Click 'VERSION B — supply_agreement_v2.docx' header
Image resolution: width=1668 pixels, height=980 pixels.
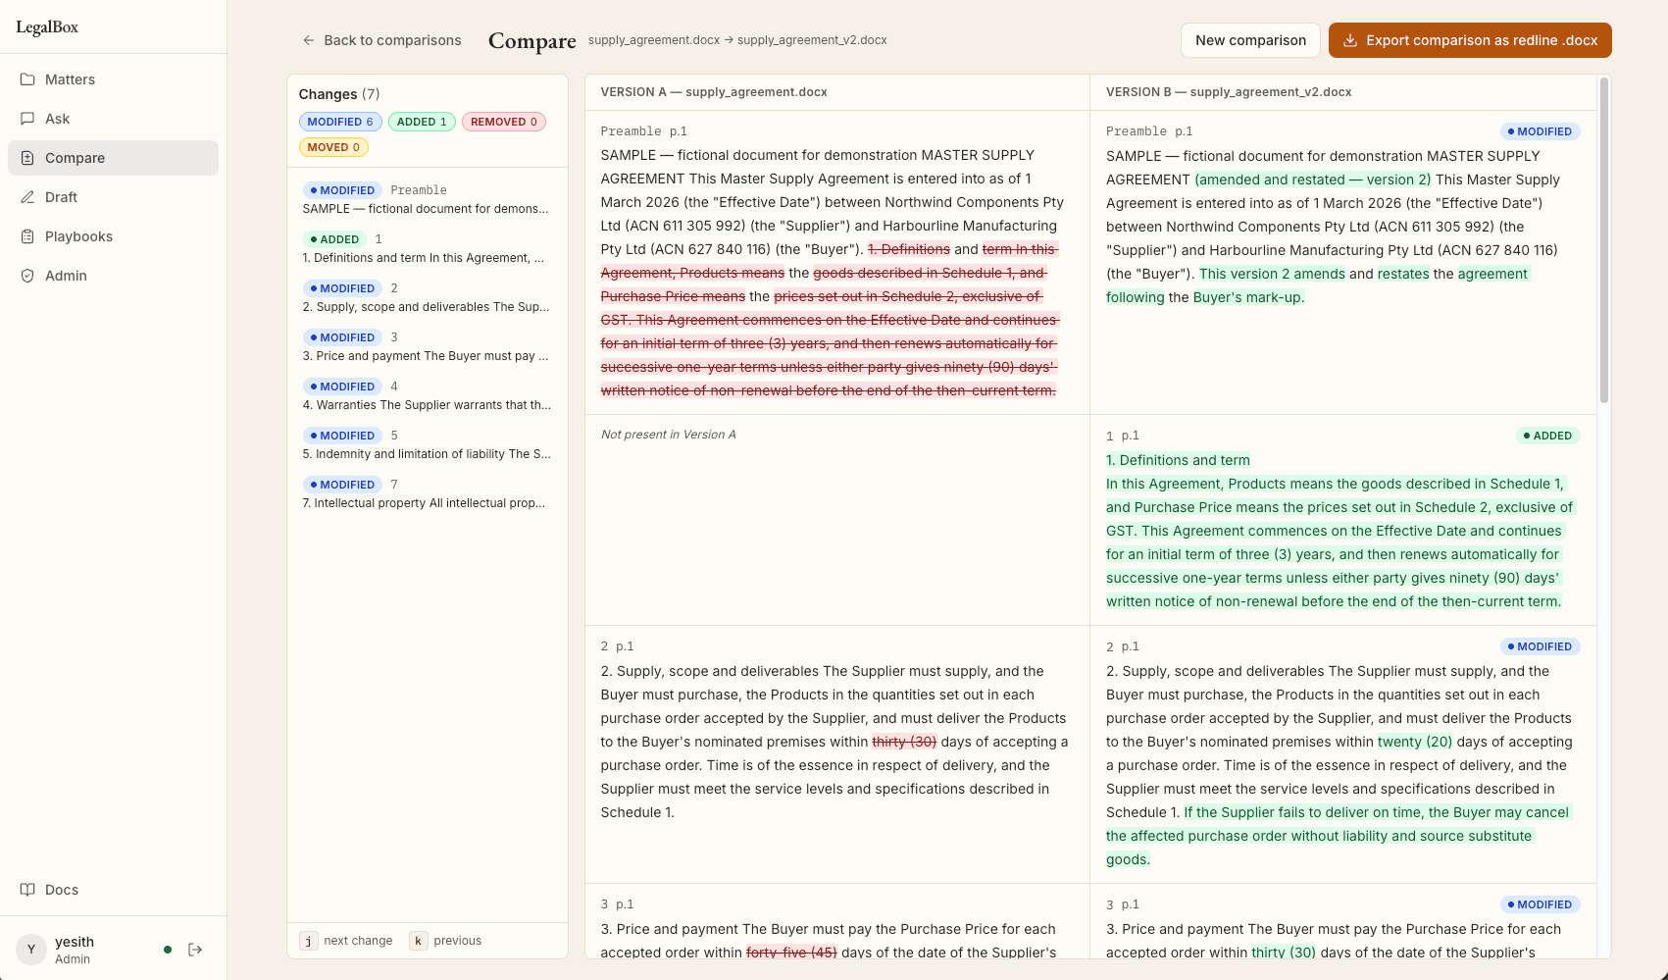pyautogui.click(x=1229, y=92)
